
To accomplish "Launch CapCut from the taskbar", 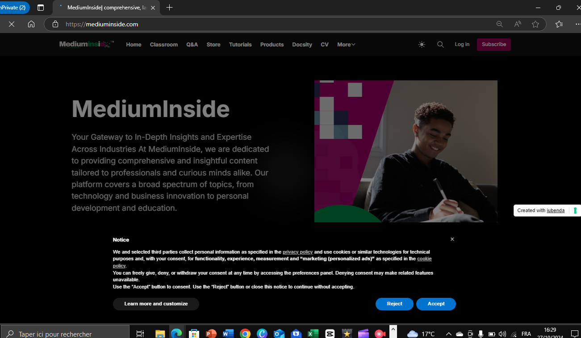I will pyautogui.click(x=330, y=334).
